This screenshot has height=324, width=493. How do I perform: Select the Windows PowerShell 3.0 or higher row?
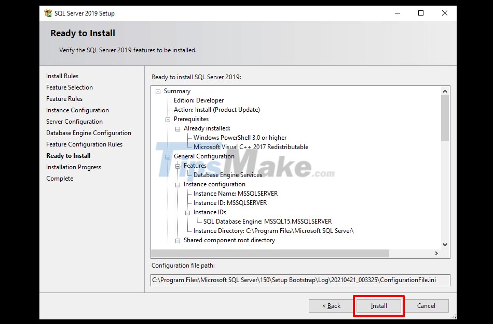coord(240,138)
